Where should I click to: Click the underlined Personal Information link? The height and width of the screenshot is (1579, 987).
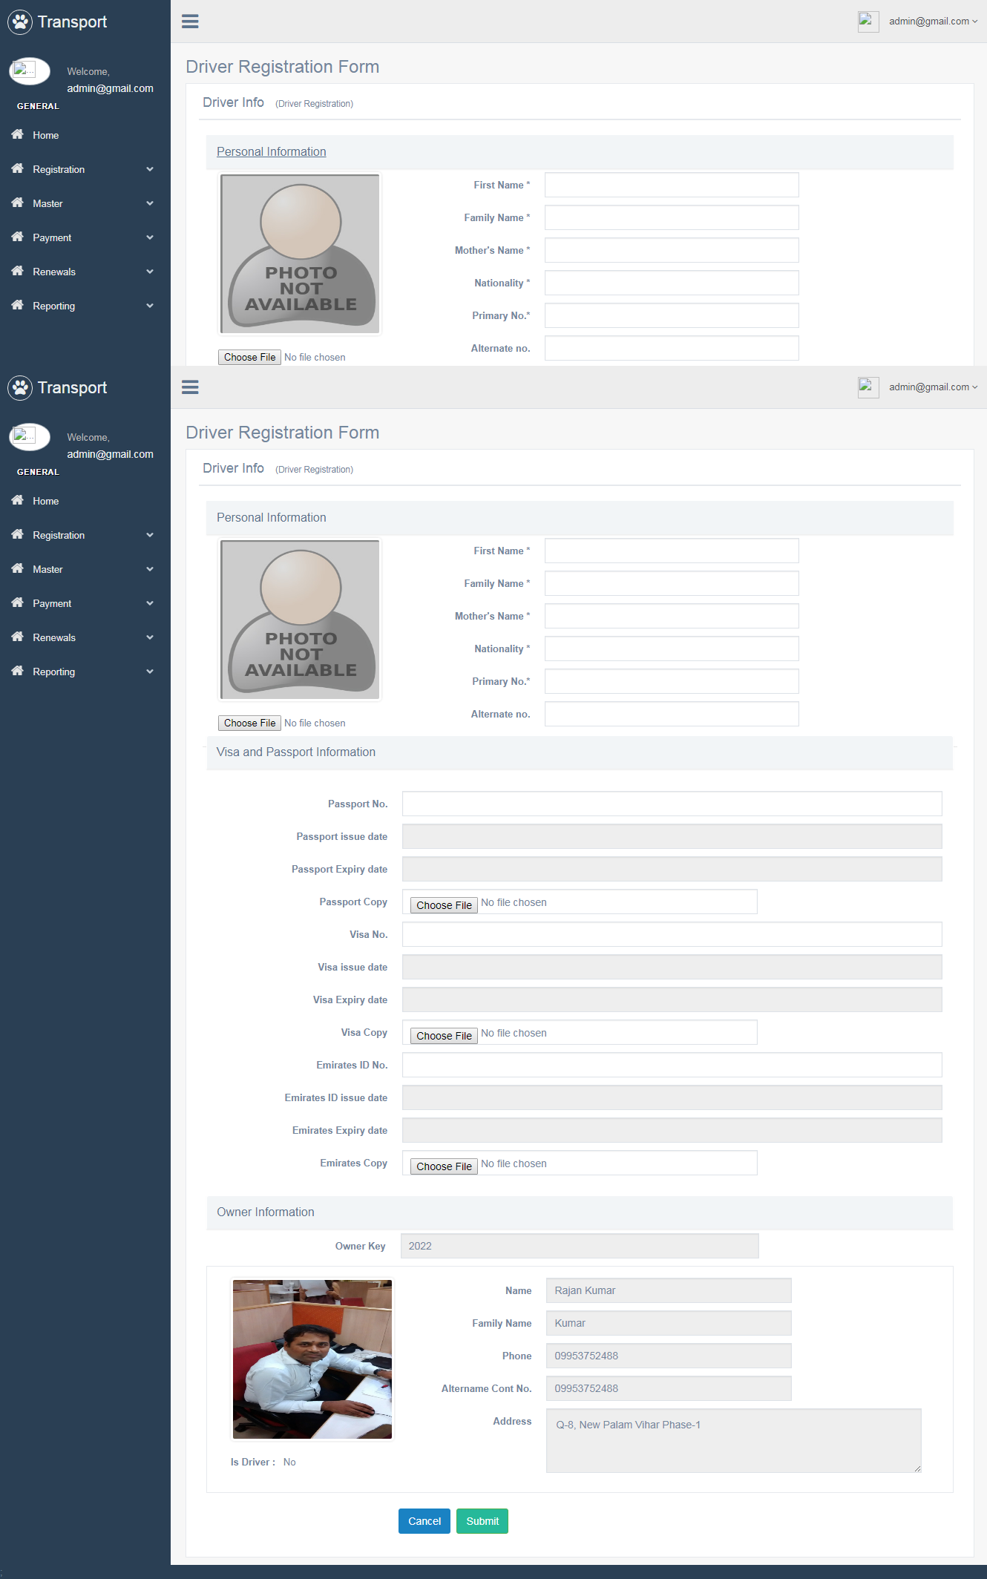click(x=272, y=151)
